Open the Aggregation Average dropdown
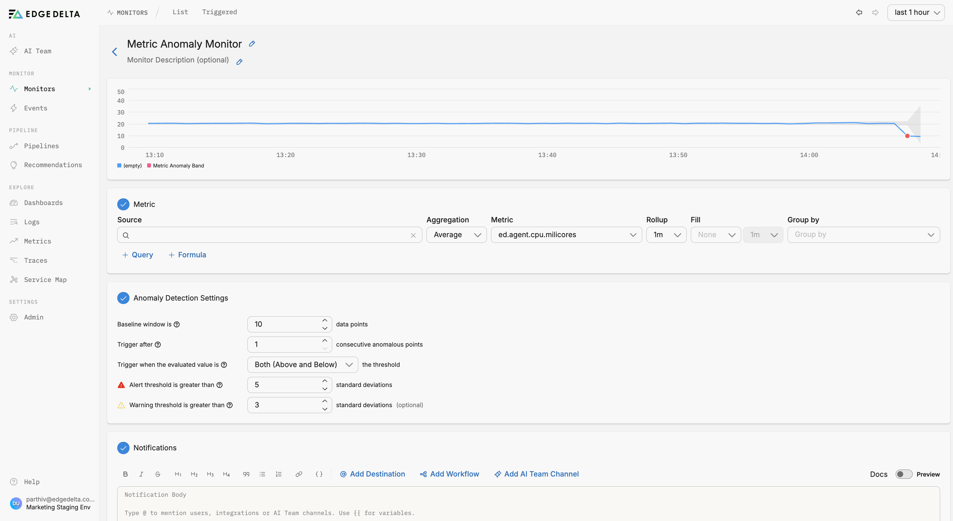This screenshot has width=953, height=521. point(457,235)
